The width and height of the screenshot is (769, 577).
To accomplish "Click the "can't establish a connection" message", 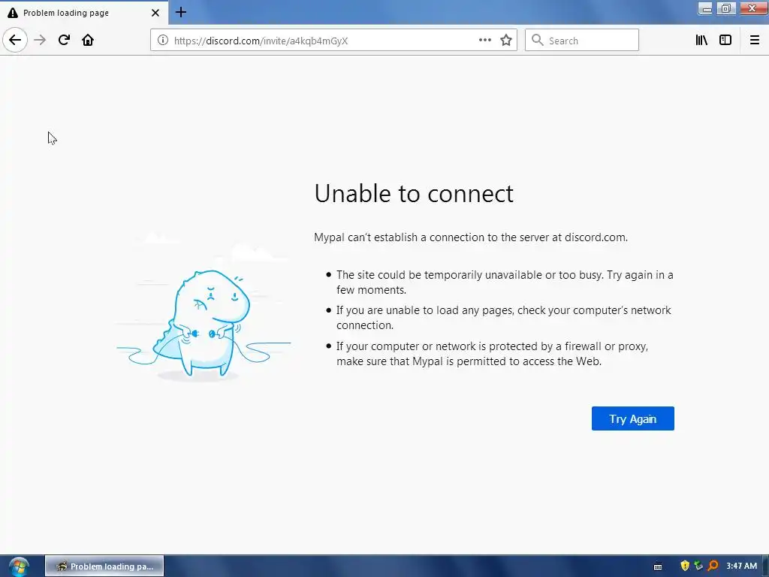I will tap(471, 237).
